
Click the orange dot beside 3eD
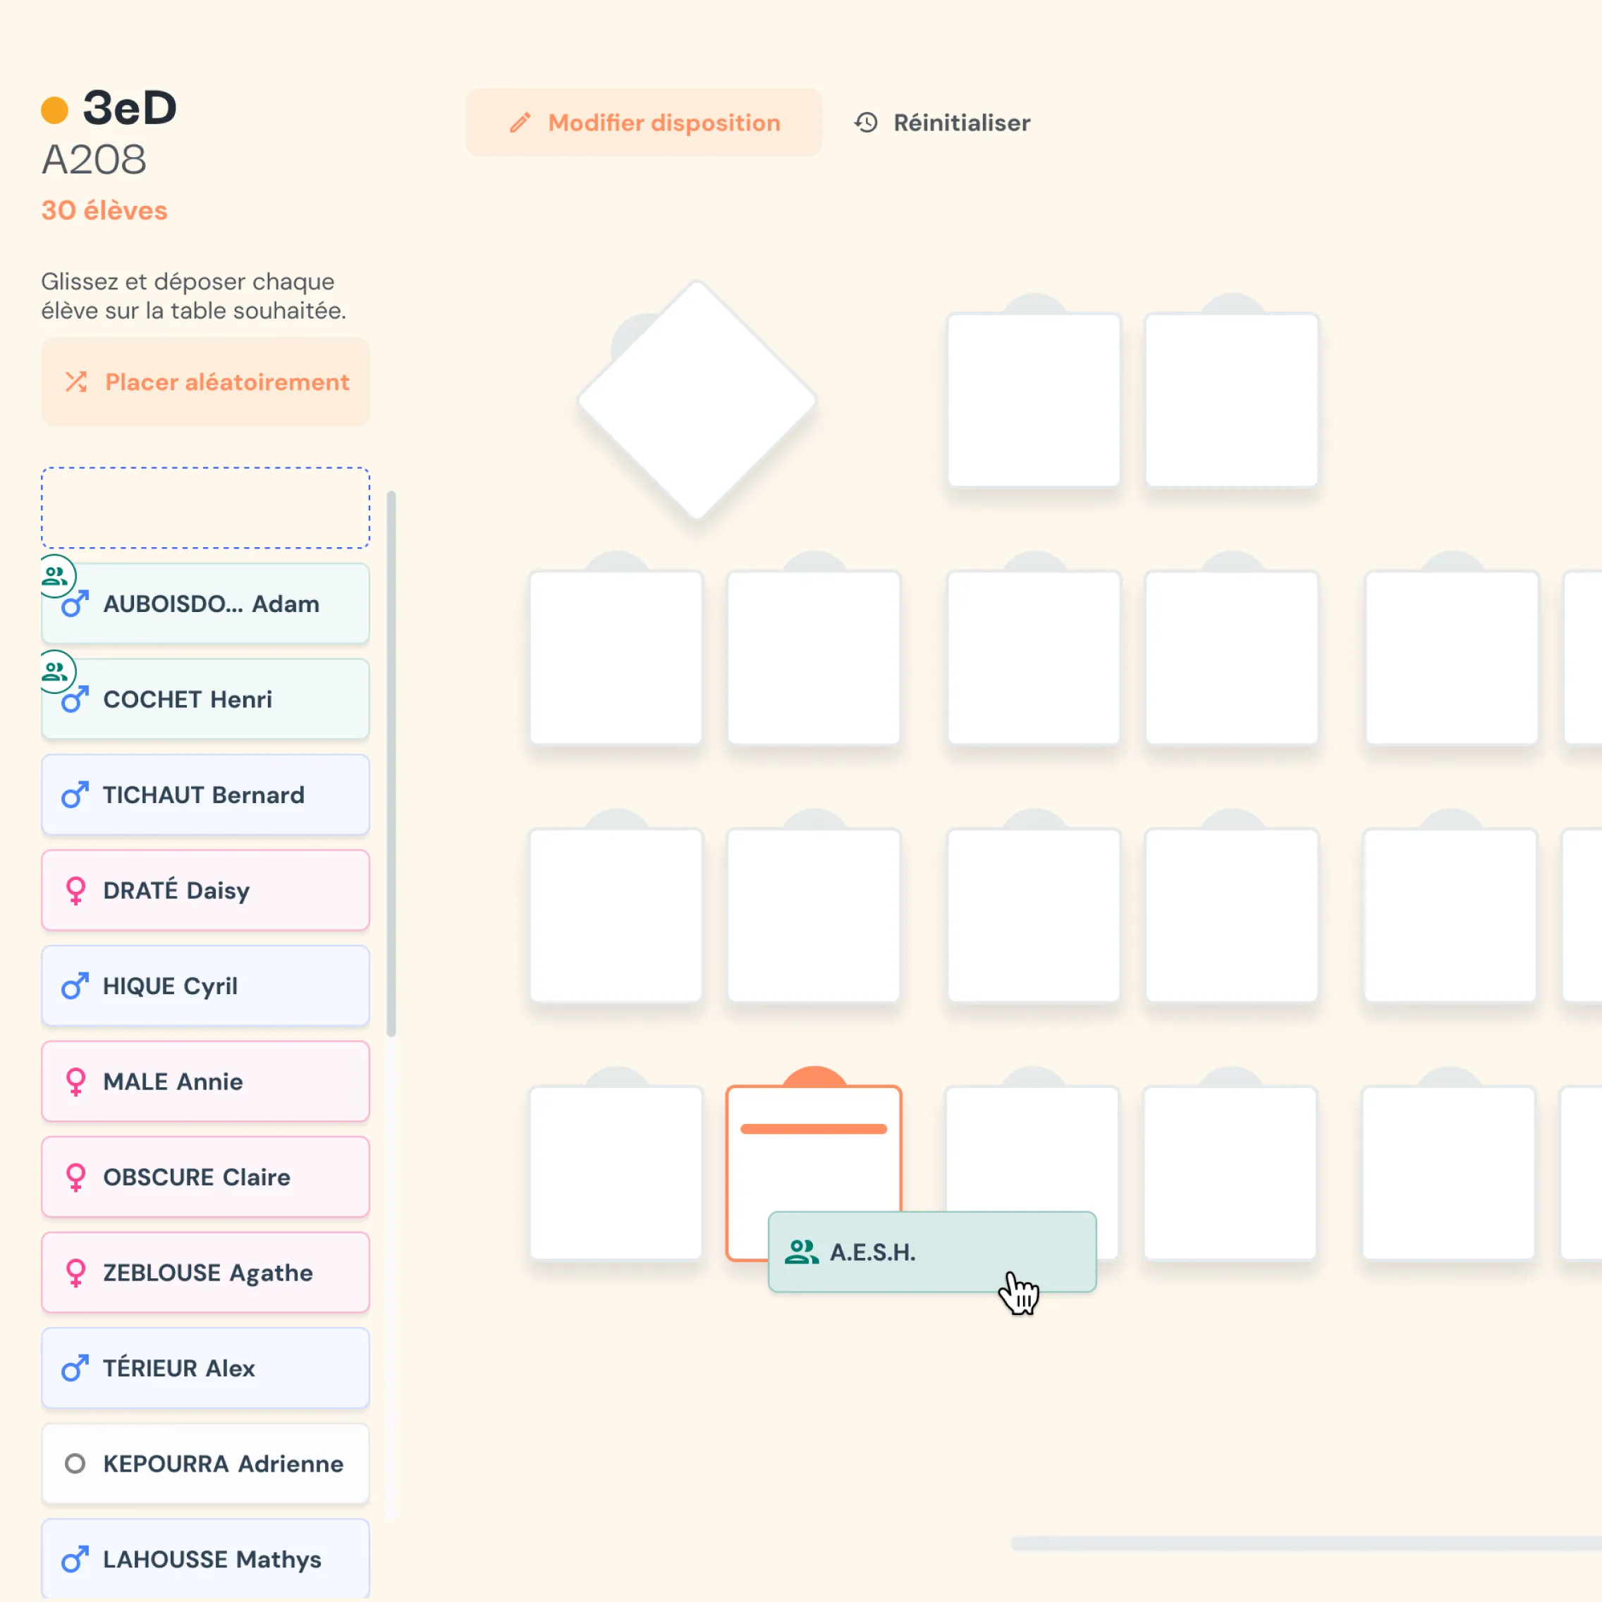click(x=55, y=110)
